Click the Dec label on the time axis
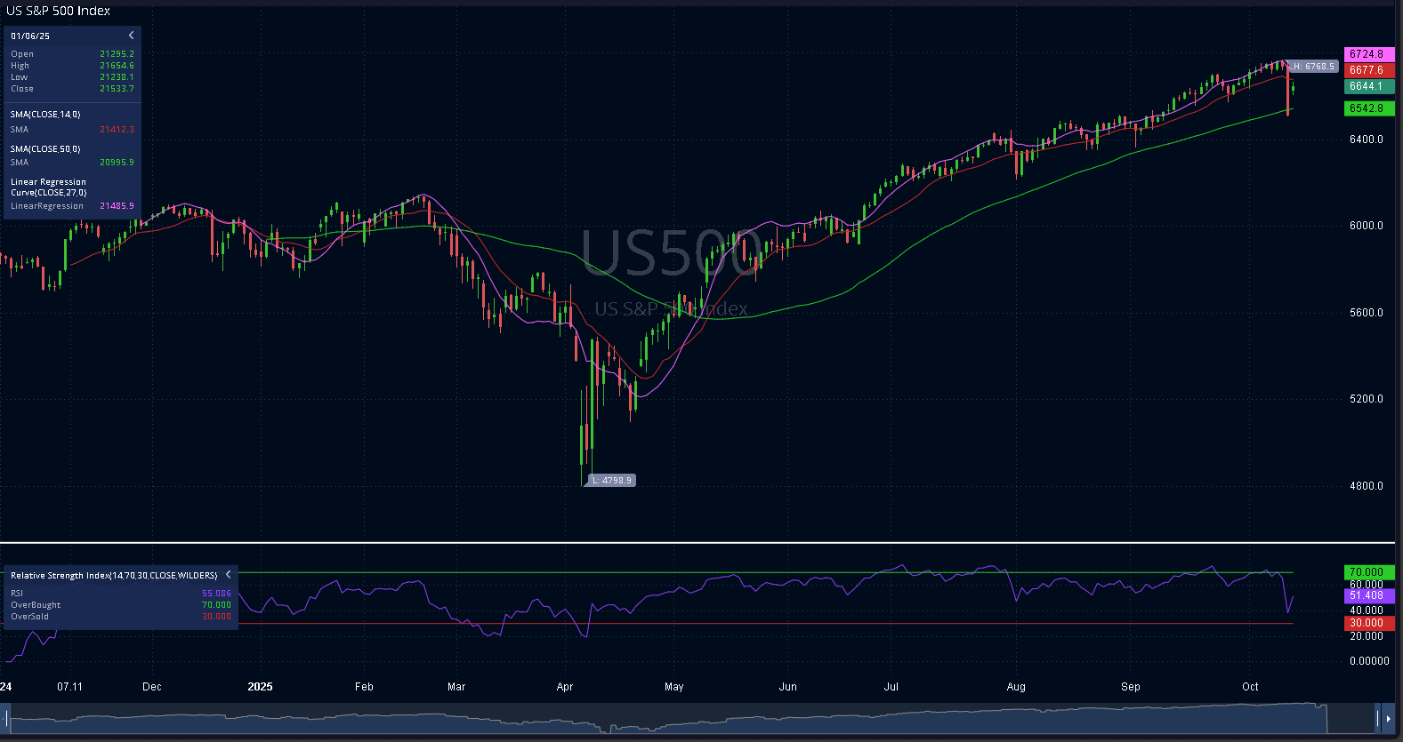Image resolution: width=1403 pixels, height=742 pixels. pyautogui.click(x=152, y=687)
